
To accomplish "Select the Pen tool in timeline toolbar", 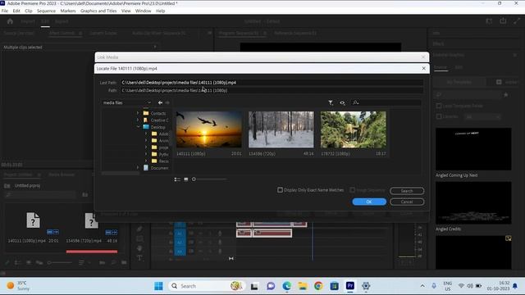I will (139, 229).
